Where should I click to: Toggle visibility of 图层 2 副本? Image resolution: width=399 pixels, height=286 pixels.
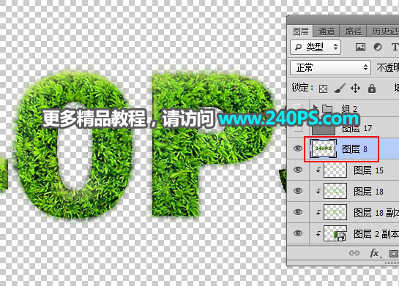[x=297, y=233]
